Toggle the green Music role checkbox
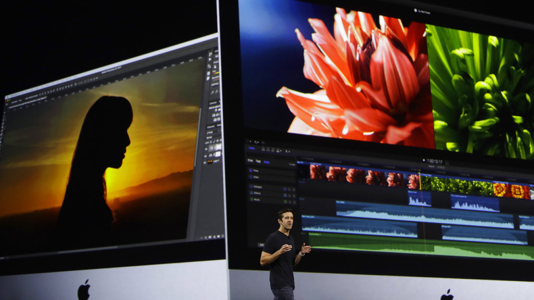 [x=252, y=200]
